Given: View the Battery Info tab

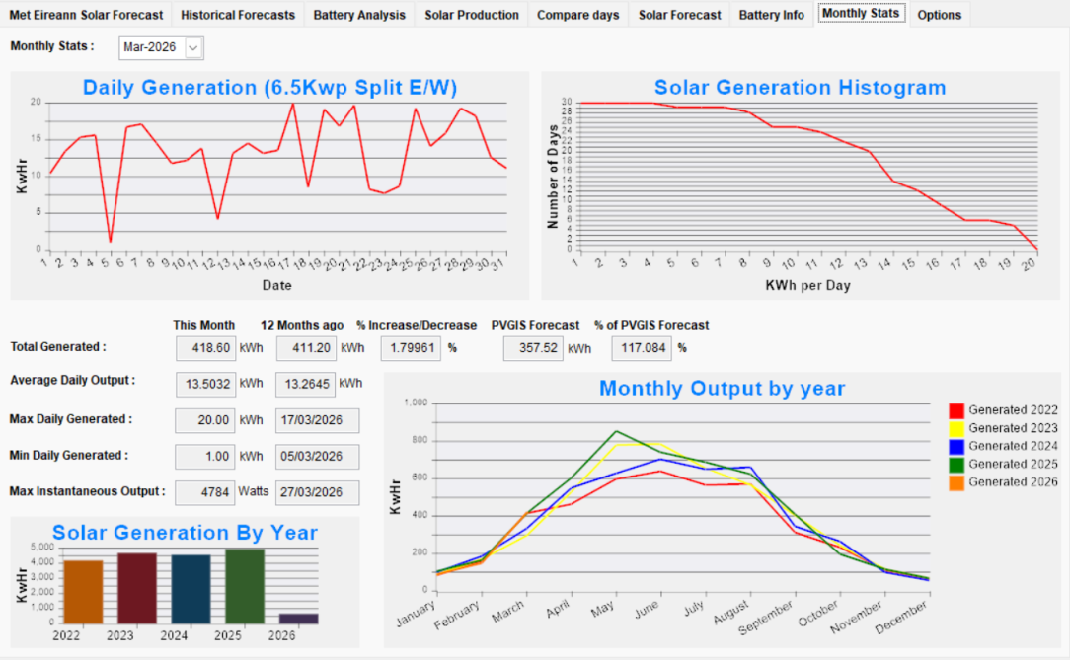Looking at the screenshot, I should coord(771,15).
